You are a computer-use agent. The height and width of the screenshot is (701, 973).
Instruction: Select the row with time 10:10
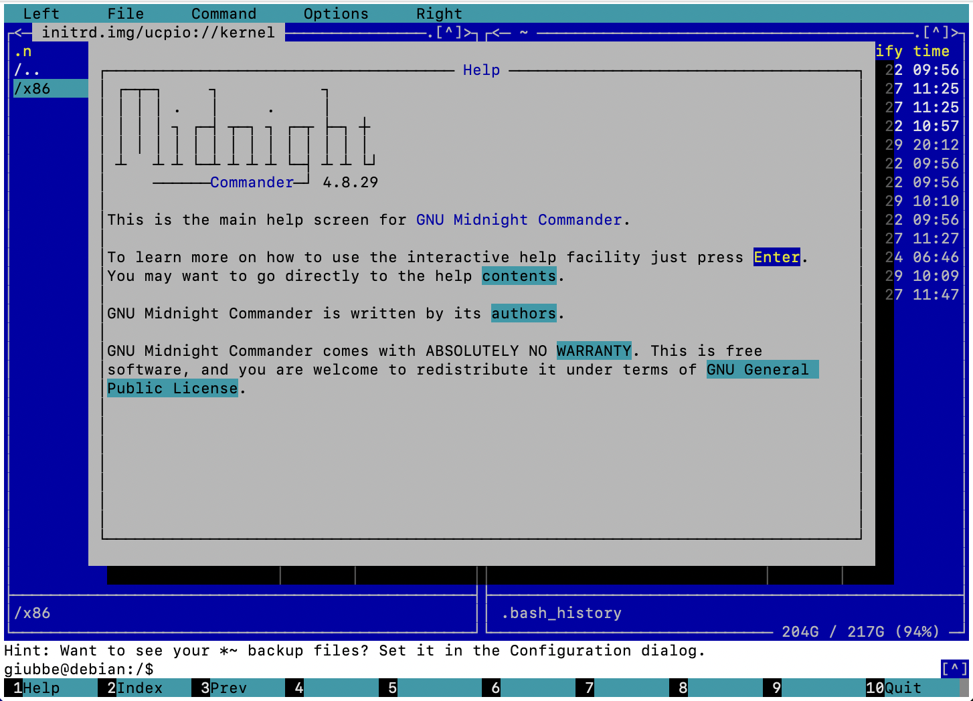click(921, 201)
